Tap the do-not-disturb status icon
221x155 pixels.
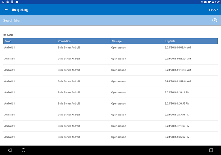205,2
